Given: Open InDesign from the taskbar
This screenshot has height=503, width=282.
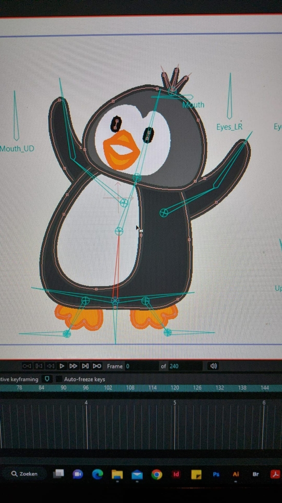Looking at the screenshot, I should [x=176, y=474].
